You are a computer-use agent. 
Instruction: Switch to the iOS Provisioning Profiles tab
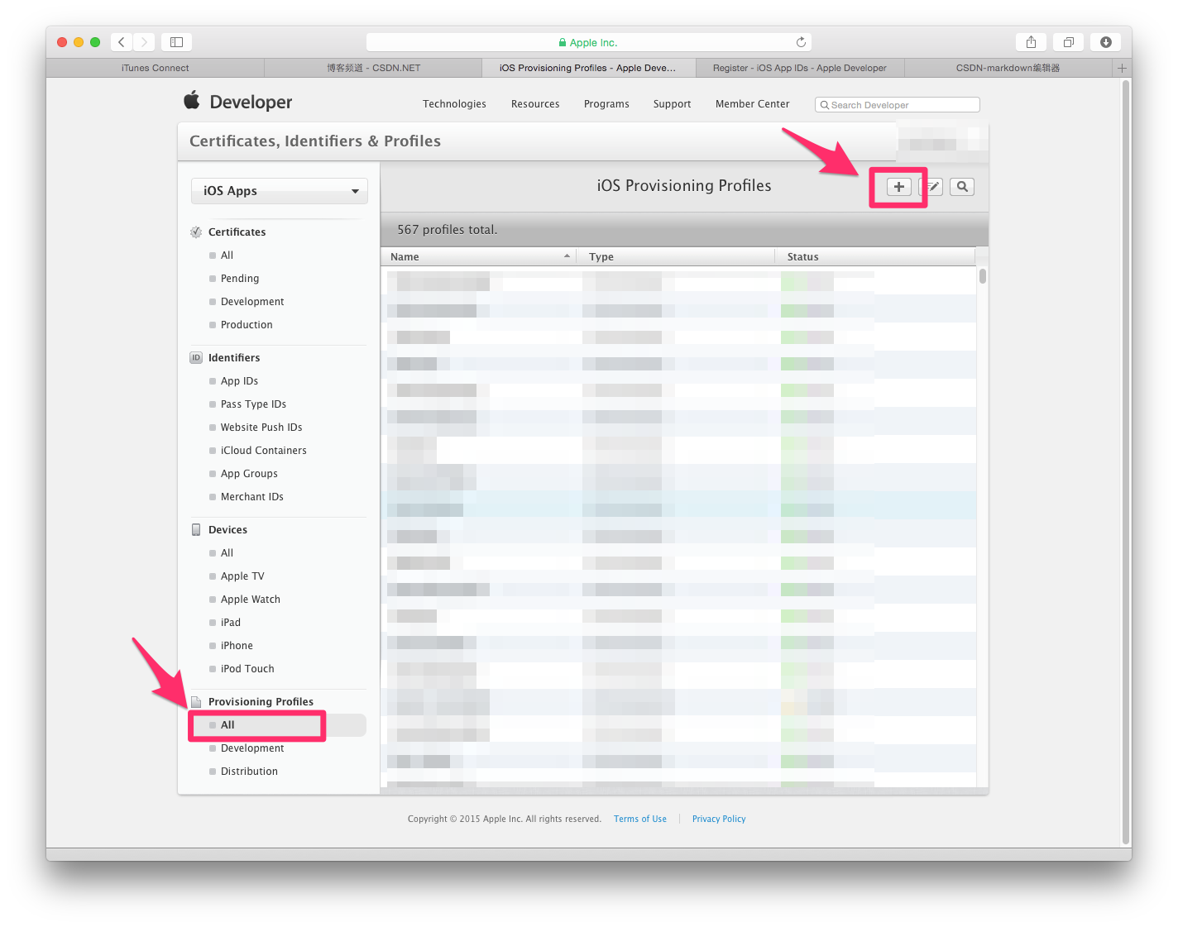tap(588, 68)
